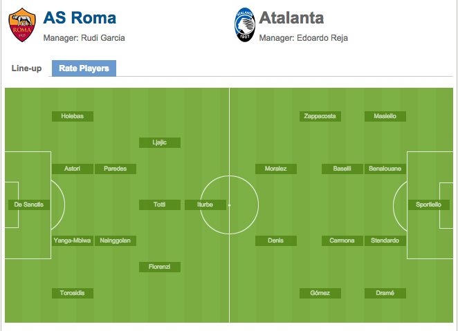Open the Rate Players tab
Image resolution: width=458 pixels, height=331 pixels.
(x=84, y=68)
